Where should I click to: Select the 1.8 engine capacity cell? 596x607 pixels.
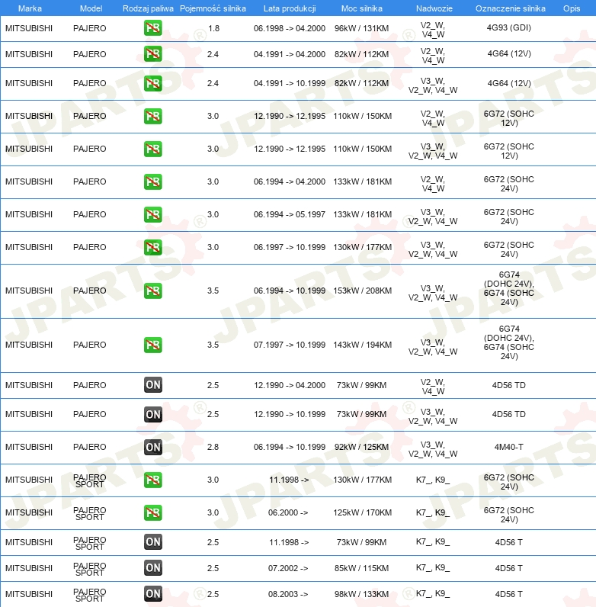213,28
